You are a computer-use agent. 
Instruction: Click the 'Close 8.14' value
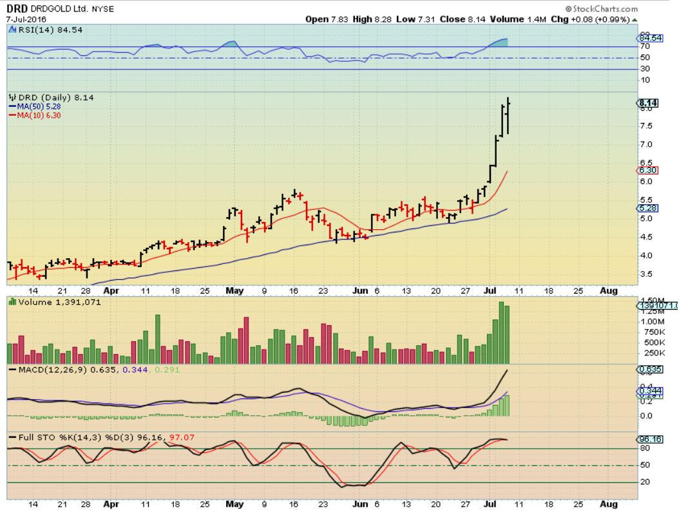[x=463, y=19]
